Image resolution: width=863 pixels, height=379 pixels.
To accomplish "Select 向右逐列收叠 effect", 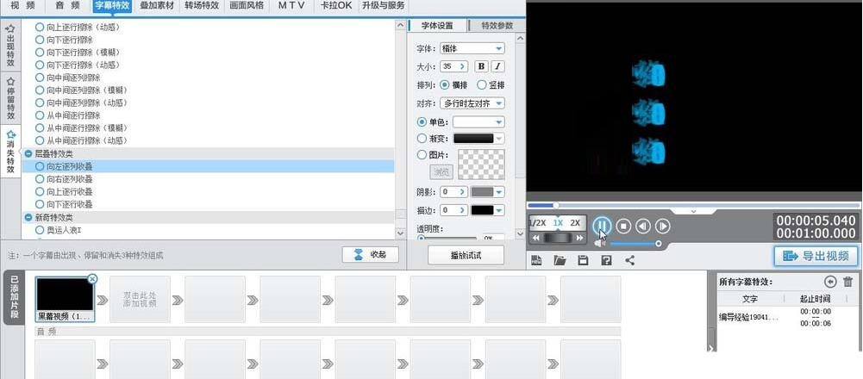I will 64,179.
